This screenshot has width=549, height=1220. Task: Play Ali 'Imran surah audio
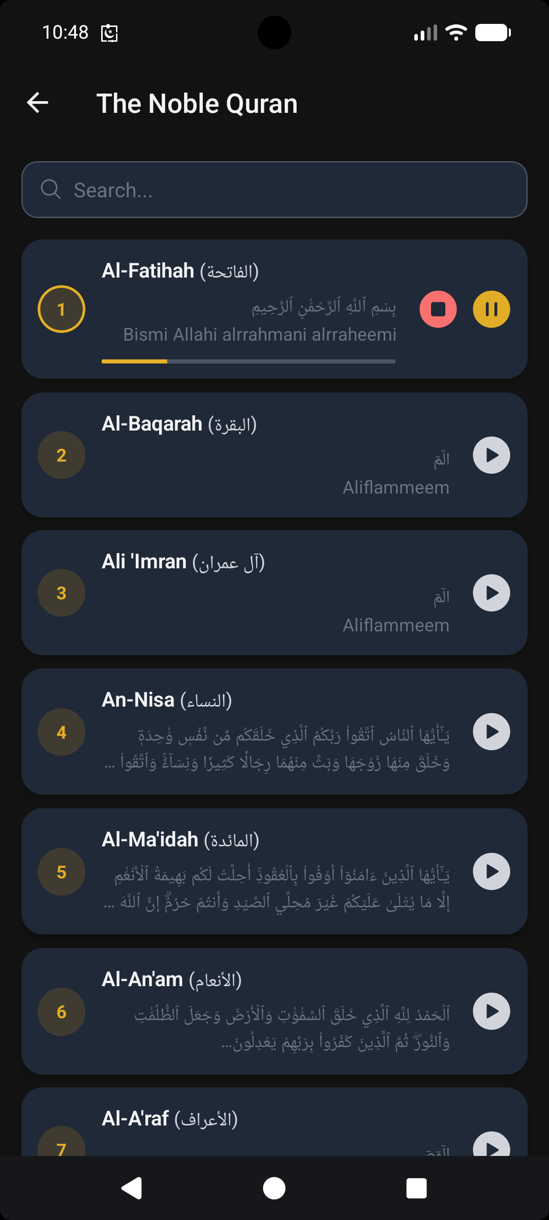[491, 593]
